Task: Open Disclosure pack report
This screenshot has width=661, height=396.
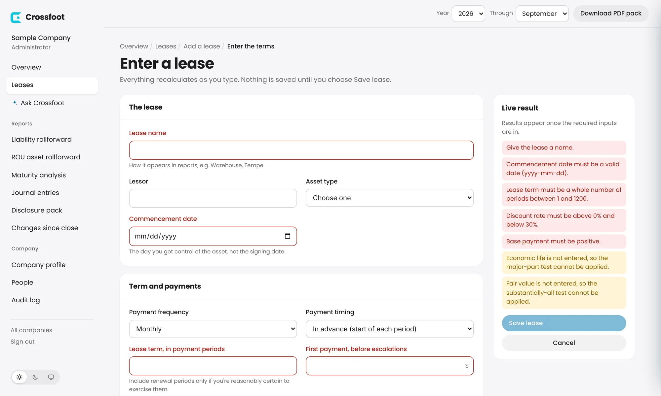Action: [x=37, y=210]
